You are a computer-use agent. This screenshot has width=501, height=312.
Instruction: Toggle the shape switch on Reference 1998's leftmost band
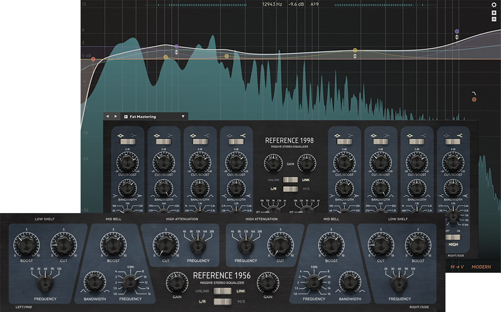click(x=127, y=142)
